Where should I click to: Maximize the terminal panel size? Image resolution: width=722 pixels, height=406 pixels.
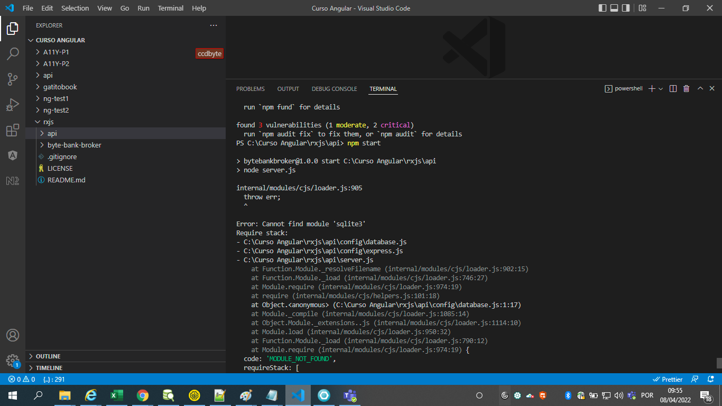tap(700, 89)
